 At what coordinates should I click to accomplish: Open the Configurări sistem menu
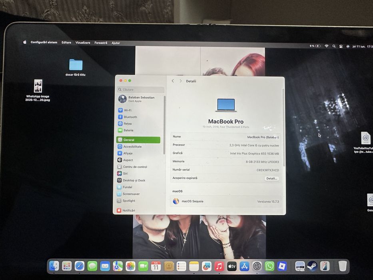pos(44,42)
